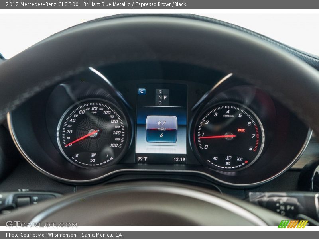Viewport: 319px width, 239px height.
Task: Click the speedometer's 120 mark
Action: [x=114, y=121]
